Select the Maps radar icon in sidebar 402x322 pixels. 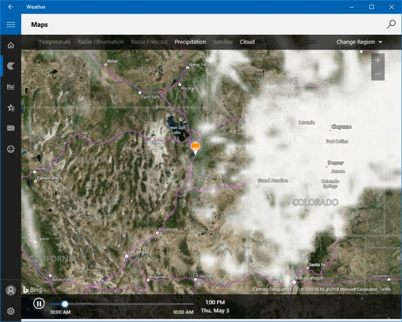[x=11, y=66]
